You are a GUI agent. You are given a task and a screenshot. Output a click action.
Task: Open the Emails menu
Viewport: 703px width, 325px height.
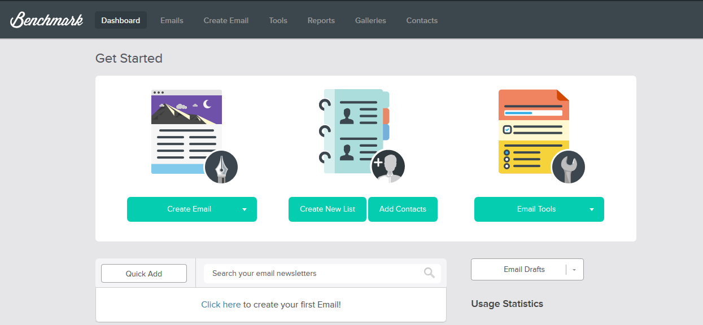pyautogui.click(x=172, y=20)
